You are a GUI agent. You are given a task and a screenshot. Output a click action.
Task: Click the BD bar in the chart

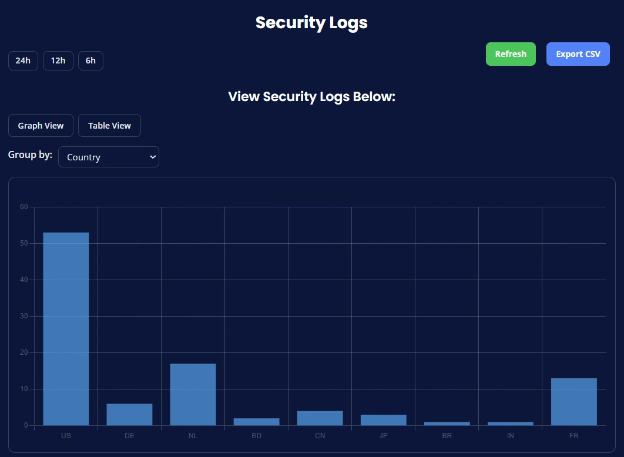[x=256, y=421]
